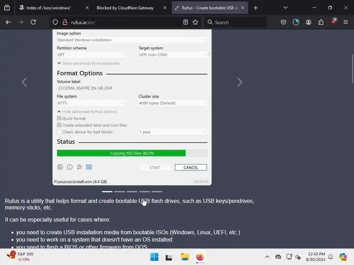This screenshot has height=265, width=354.
Task: Open the network tray icon
Action: tap(289, 257)
